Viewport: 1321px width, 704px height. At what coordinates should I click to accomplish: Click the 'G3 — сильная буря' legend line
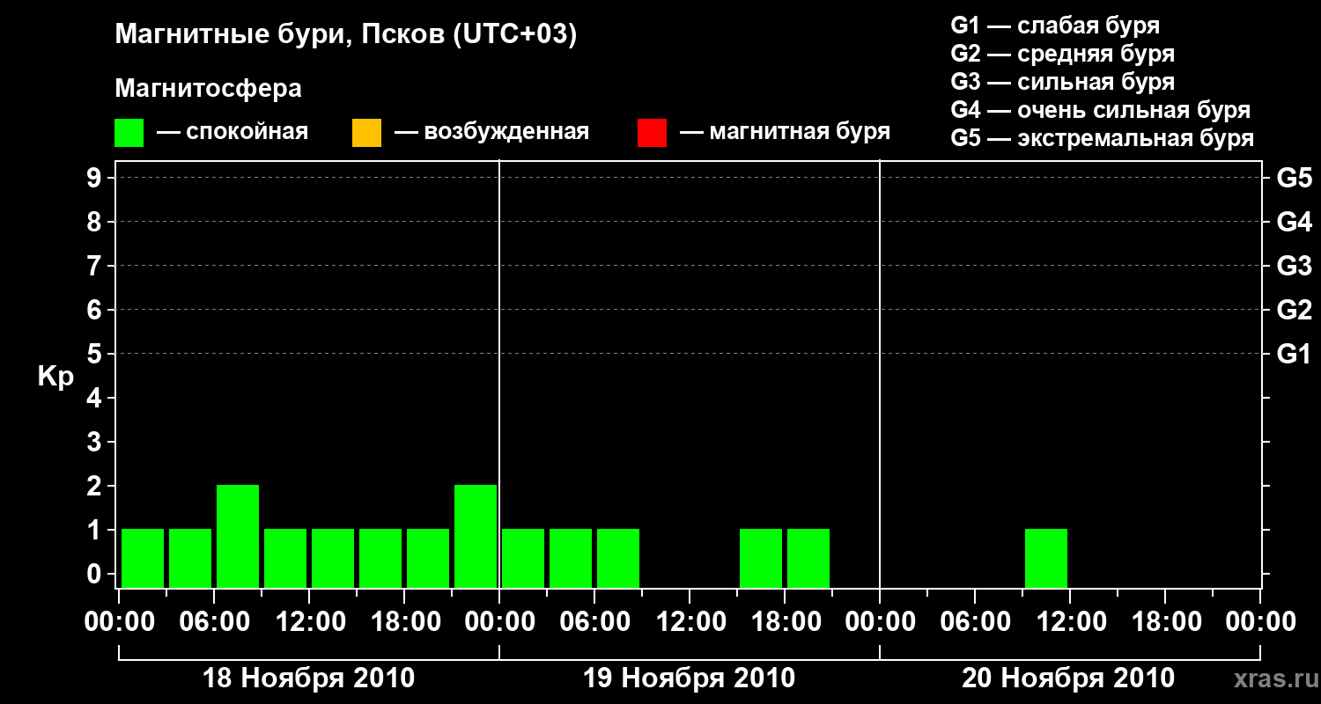(1062, 82)
